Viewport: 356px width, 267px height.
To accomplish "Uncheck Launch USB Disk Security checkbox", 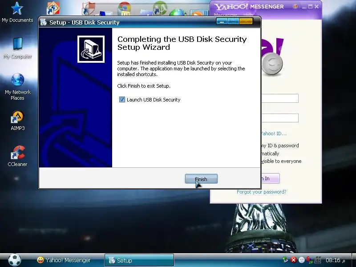I will click(122, 99).
